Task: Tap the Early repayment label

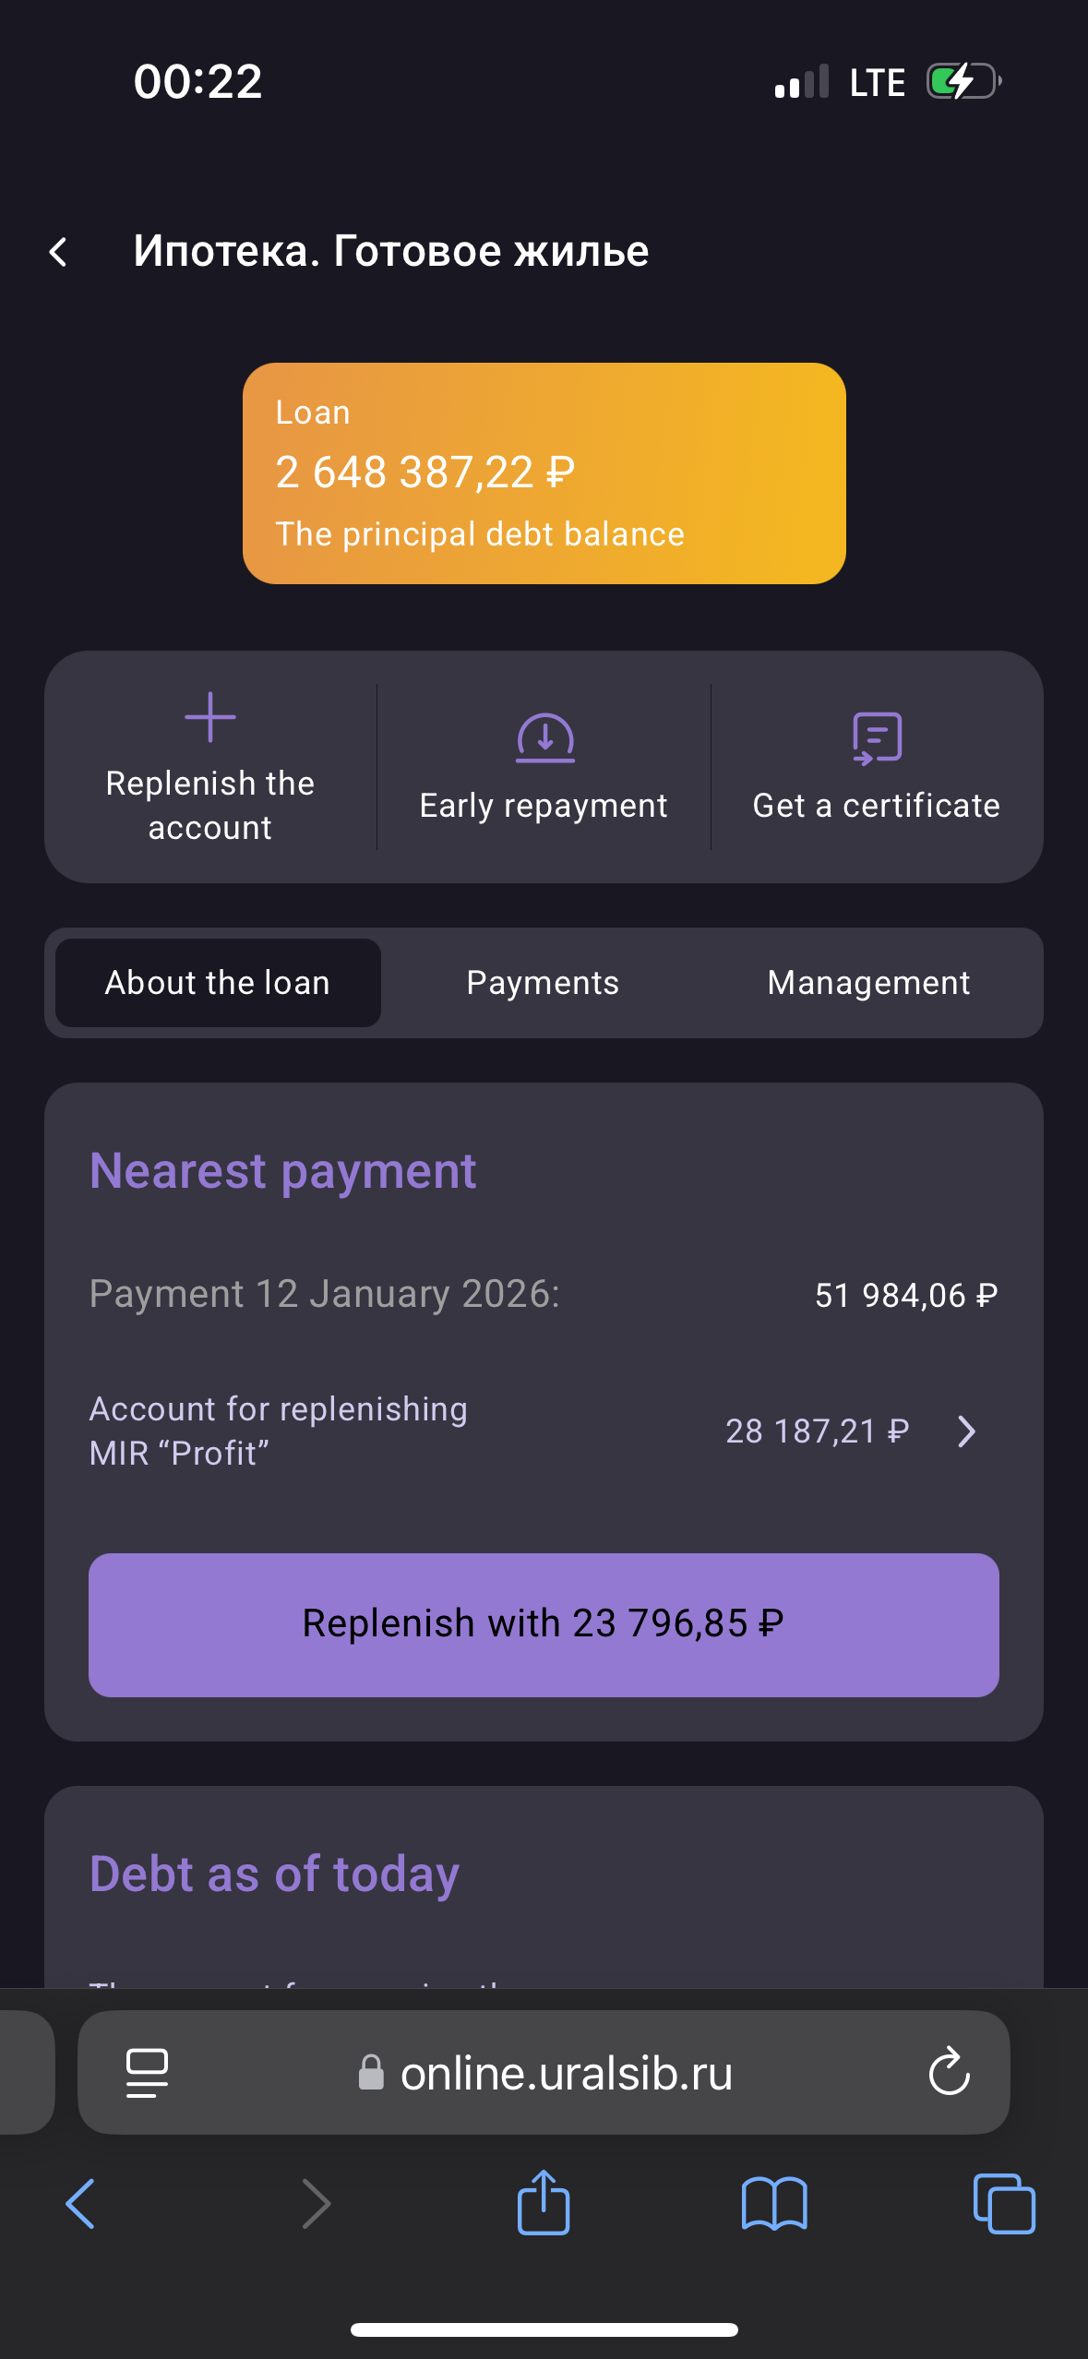Action: (x=544, y=806)
